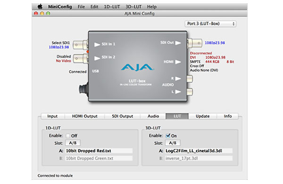Click the SDI In 1 BNC connector
283x184 pixels.
click(81, 45)
